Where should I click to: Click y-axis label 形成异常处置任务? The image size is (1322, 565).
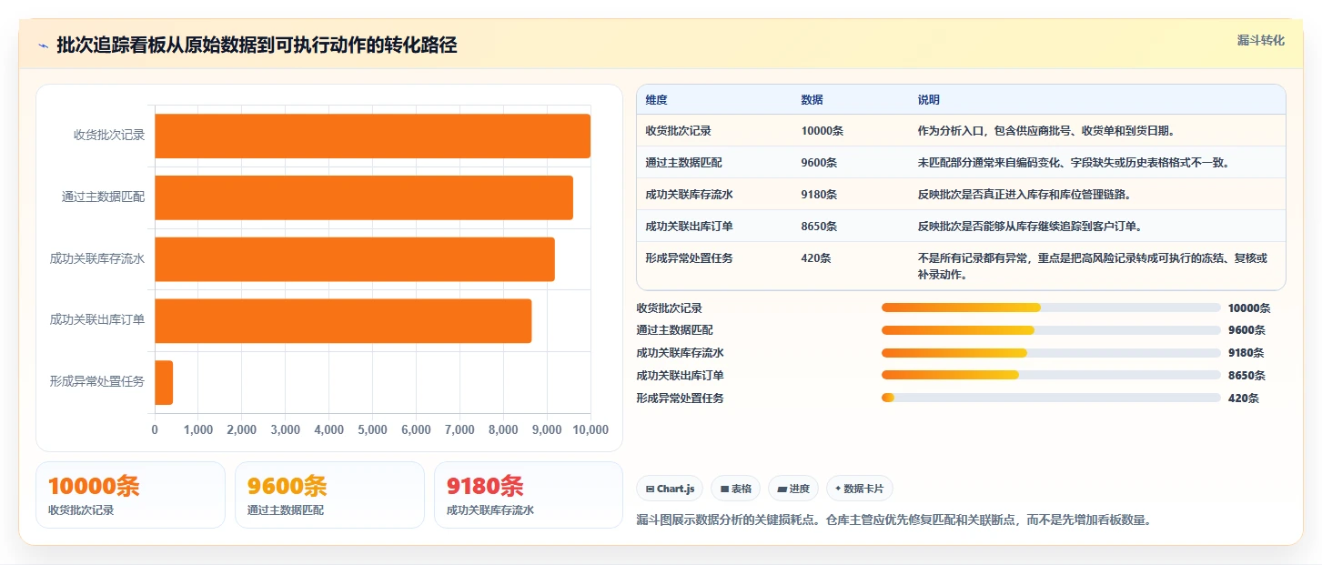[x=97, y=382]
